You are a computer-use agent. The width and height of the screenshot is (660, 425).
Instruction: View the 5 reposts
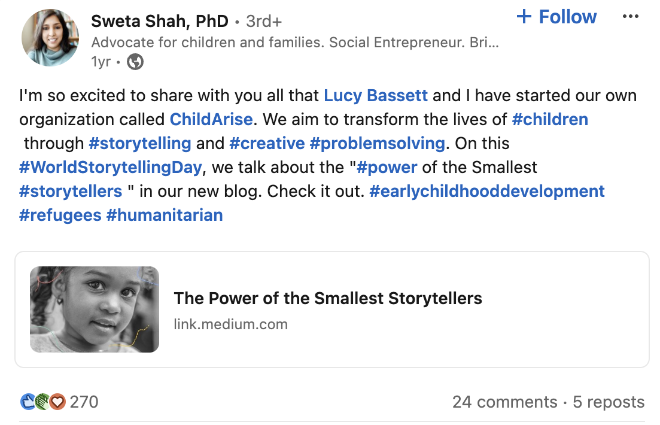point(608,402)
